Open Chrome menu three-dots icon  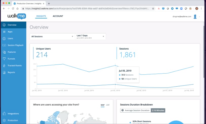click(201, 9)
